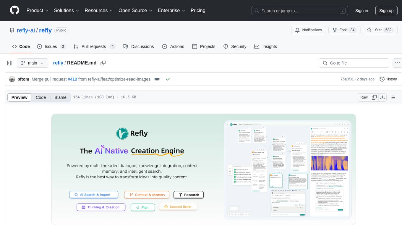Open the pftom author link
The width and height of the screenshot is (402, 226).
point(23,79)
